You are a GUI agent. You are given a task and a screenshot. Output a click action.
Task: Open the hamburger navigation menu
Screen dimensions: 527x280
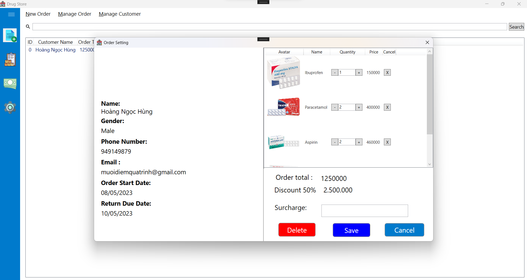click(x=11, y=14)
